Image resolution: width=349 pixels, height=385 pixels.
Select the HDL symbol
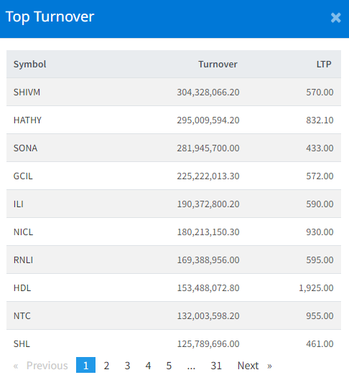tap(22, 288)
